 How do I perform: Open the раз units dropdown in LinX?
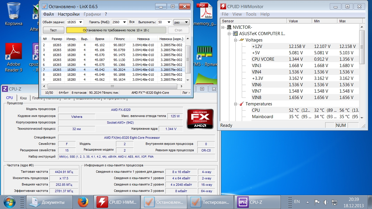tap(181, 22)
